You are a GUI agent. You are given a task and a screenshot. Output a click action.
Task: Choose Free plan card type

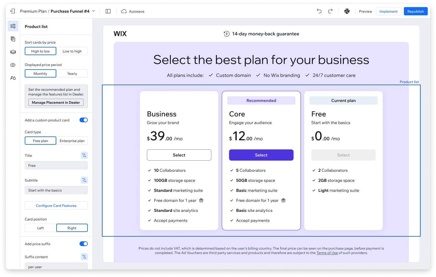point(41,141)
